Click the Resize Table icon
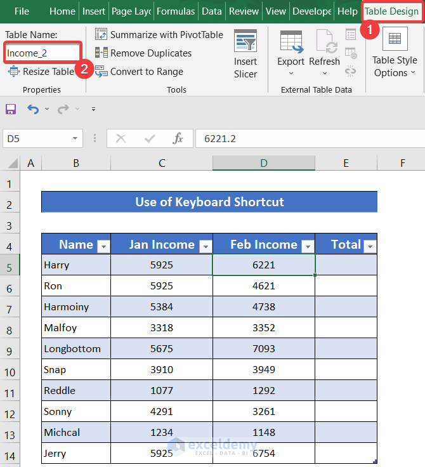425x467 pixels. point(13,72)
